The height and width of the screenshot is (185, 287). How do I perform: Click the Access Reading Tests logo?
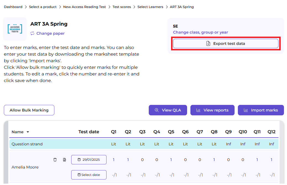click(15, 29)
